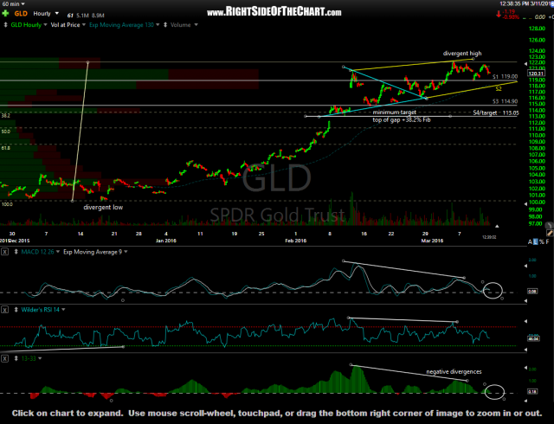The image size is (554, 424).
Task: Click the 12:38:35 PM clock readout
Action: click(513, 3)
